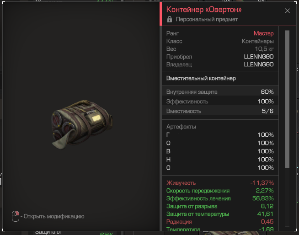The height and width of the screenshot is (235, 299).
Task: Click the Overton container 3D model preview
Action: tap(82, 124)
